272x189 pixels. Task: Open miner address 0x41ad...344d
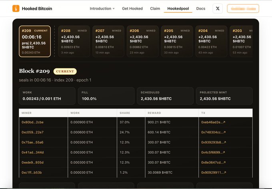click(x=33, y=152)
